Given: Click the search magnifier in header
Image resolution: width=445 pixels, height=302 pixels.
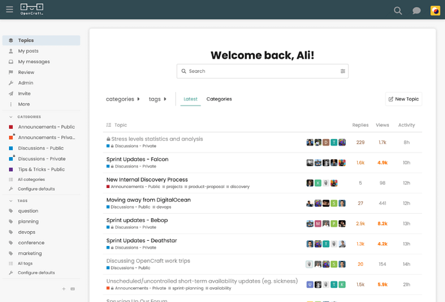Looking at the screenshot, I should (398, 11).
